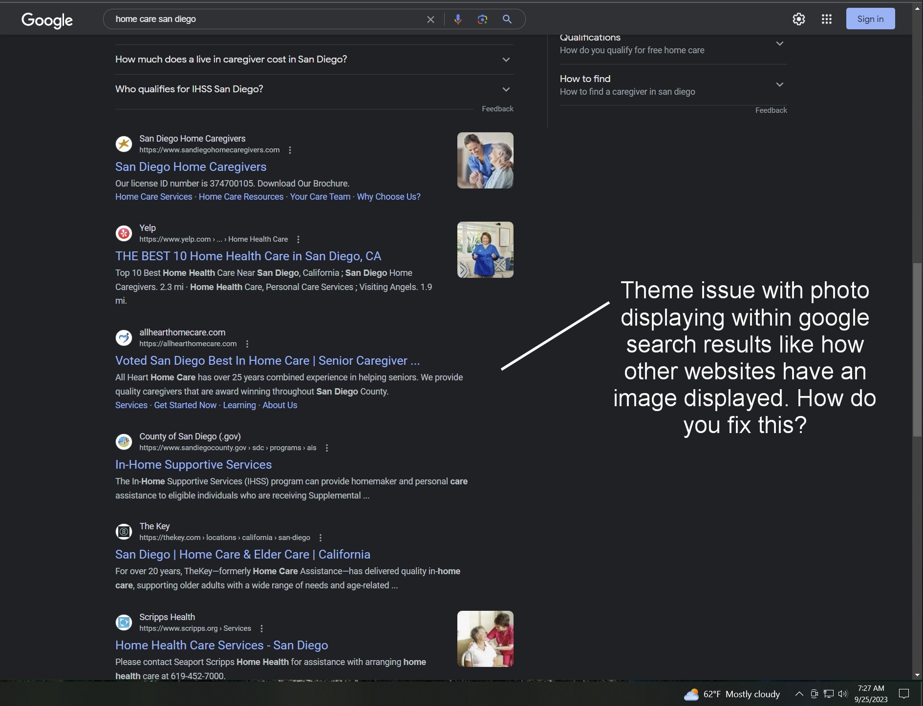Click Feedback under People also ask
Image resolution: width=923 pixels, height=706 pixels.
coord(497,109)
